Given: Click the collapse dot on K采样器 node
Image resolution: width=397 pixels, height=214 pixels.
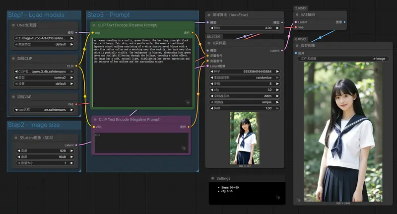Looking at the screenshot, I should (209, 43).
